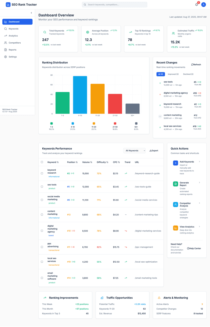The image size is (210, 327).
Task: Select the ppc advertising row checkbox
Action: tap(42, 247)
